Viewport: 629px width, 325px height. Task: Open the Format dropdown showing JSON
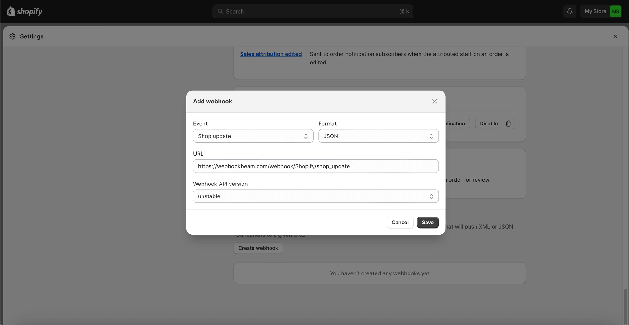pyautogui.click(x=378, y=136)
